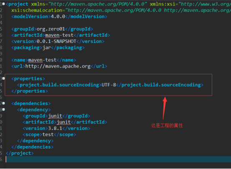Click the version value 0.0.1-SNAPSHOT
This screenshot has height=169, width=231.
[56, 41]
